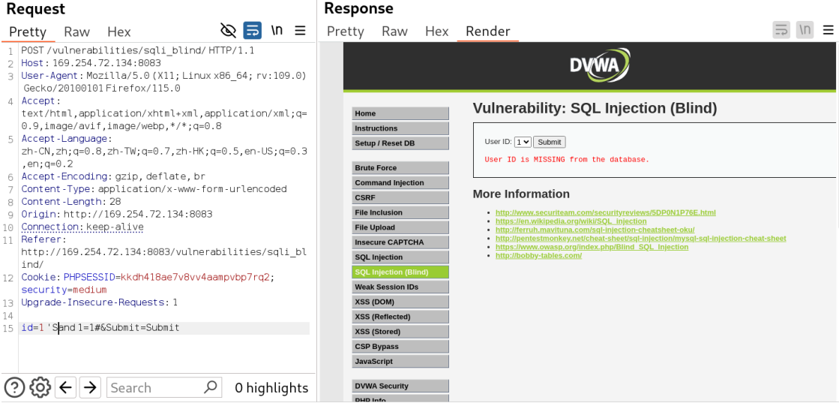Click the 'User ID is MISSING' message
This screenshot has height=403, width=839.
click(567, 160)
